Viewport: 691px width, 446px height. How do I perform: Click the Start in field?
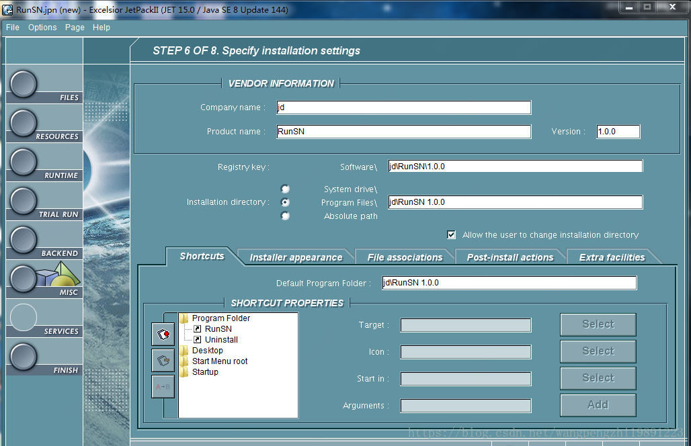(466, 379)
